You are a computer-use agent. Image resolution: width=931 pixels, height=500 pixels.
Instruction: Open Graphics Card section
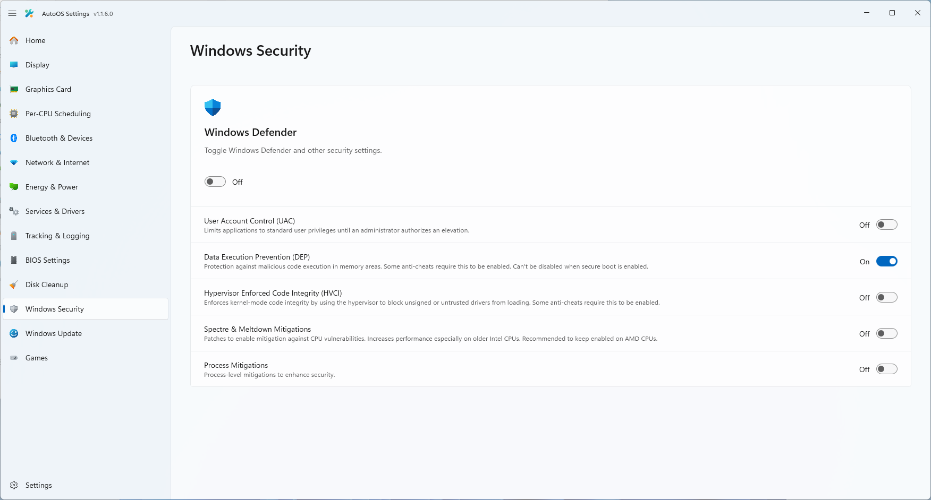point(86,89)
